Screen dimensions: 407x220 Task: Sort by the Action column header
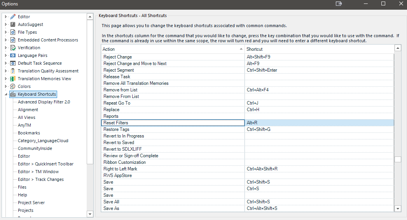[173, 49]
